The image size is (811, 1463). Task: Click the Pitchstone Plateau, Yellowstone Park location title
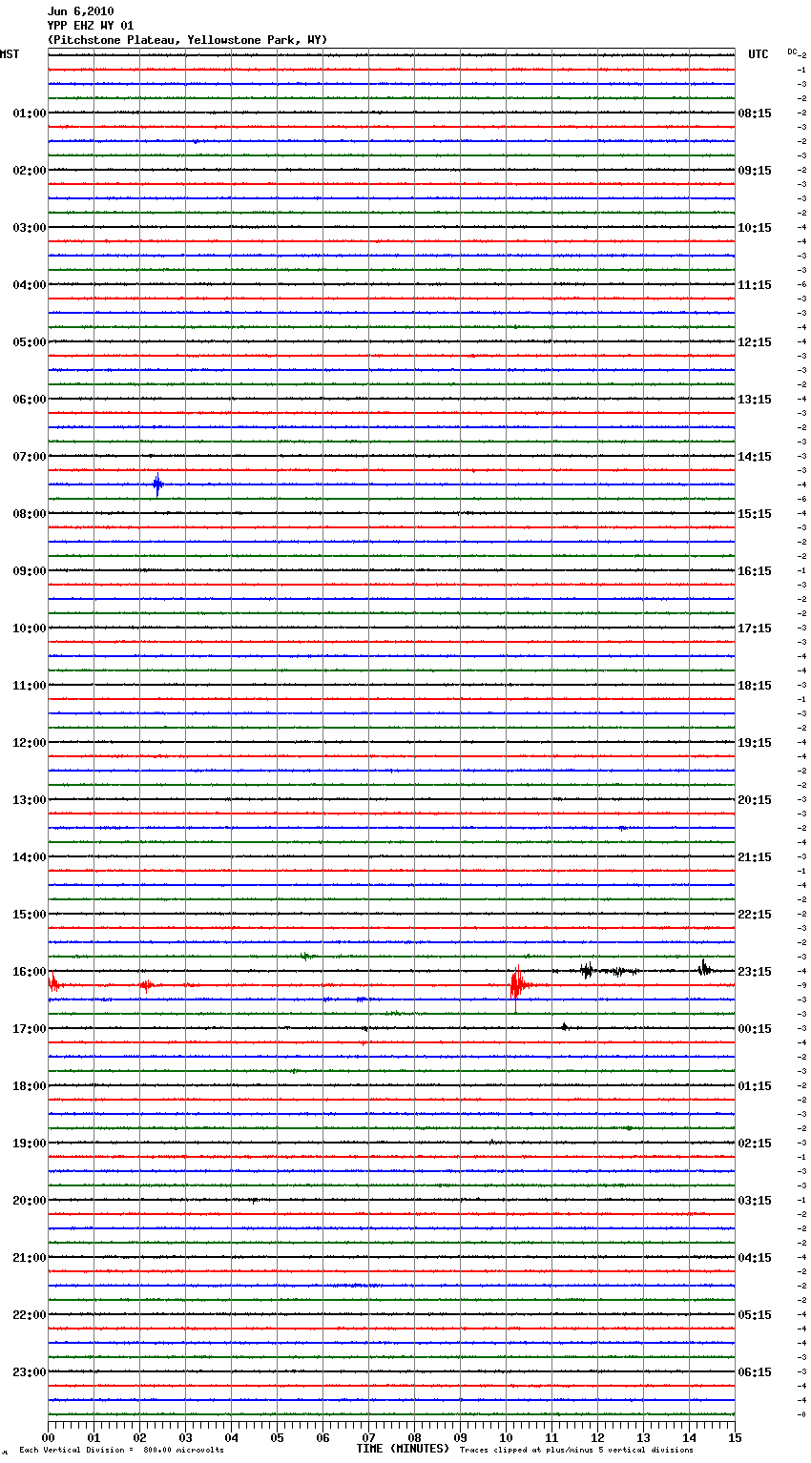point(187,40)
